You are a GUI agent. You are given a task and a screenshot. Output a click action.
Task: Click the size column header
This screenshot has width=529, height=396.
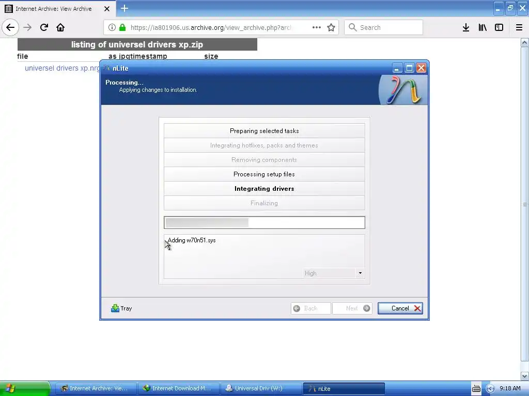coord(211,56)
